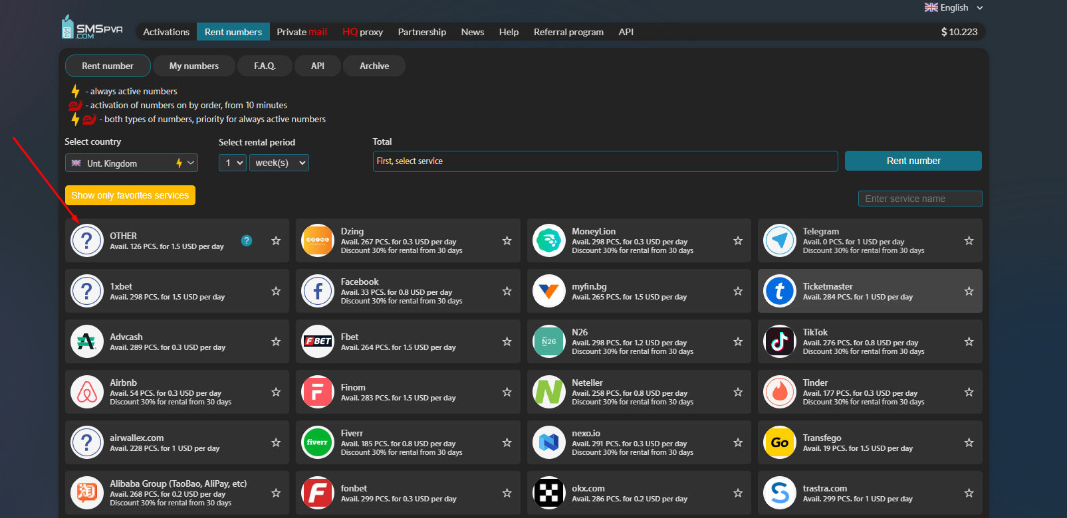Click Show only favorites services
Viewport: 1067px width, 518px height.
point(130,195)
